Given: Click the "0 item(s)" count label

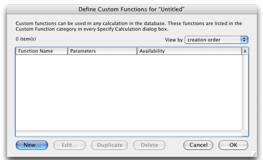Looking at the screenshot, I should 26,39.
